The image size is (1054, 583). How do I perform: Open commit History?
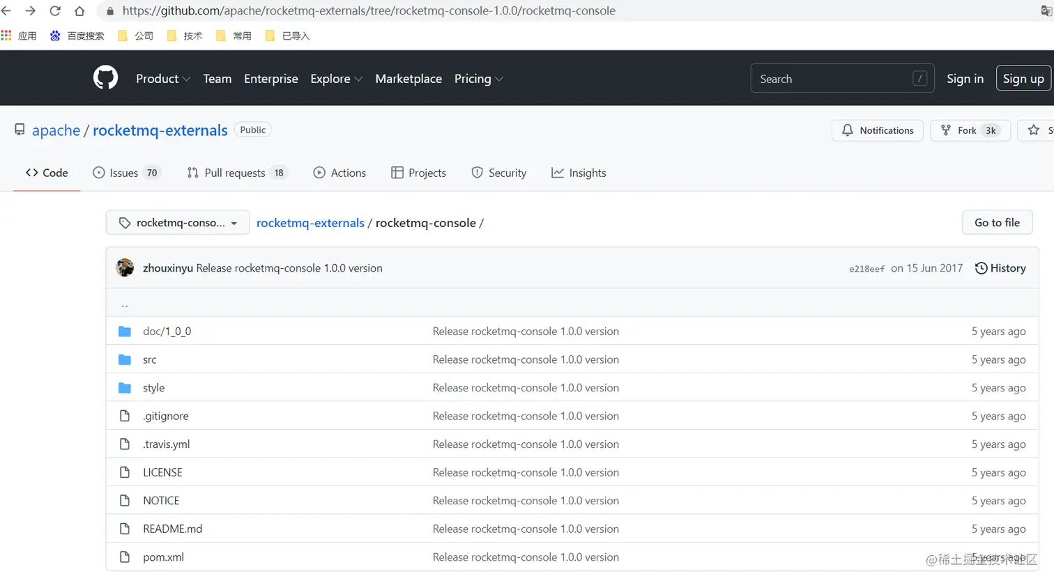[x=1000, y=268]
